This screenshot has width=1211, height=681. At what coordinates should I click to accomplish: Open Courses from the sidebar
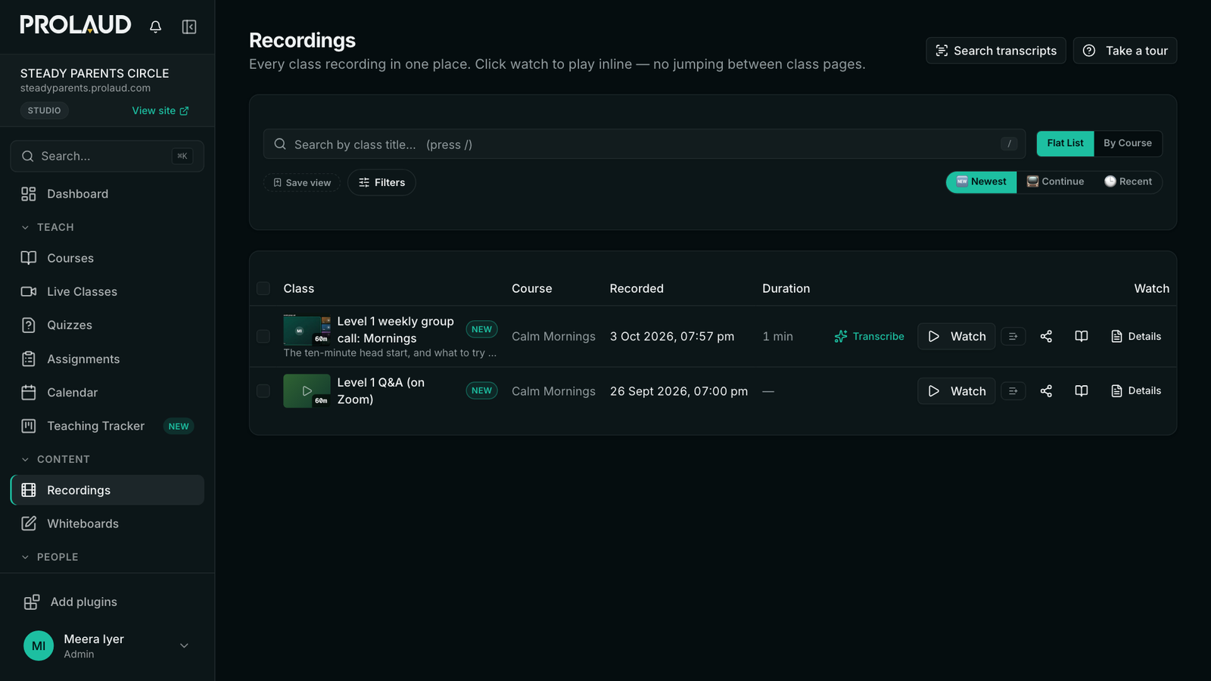pos(107,258)
